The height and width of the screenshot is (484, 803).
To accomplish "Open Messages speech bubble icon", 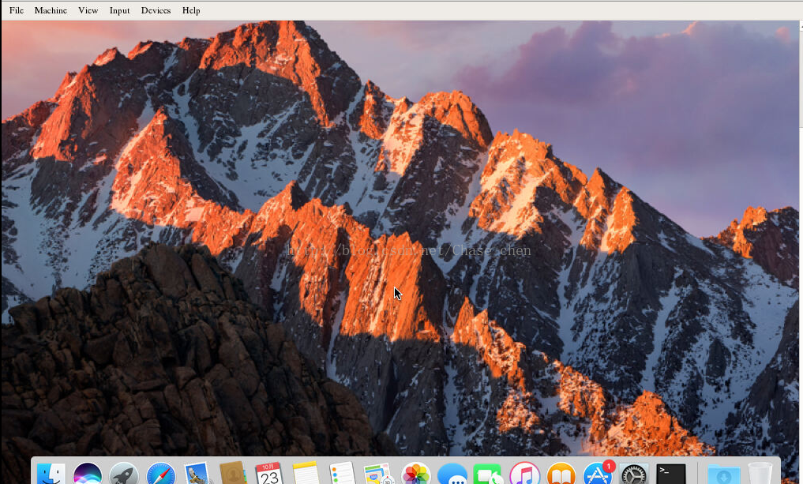I will tap(452, 473).
